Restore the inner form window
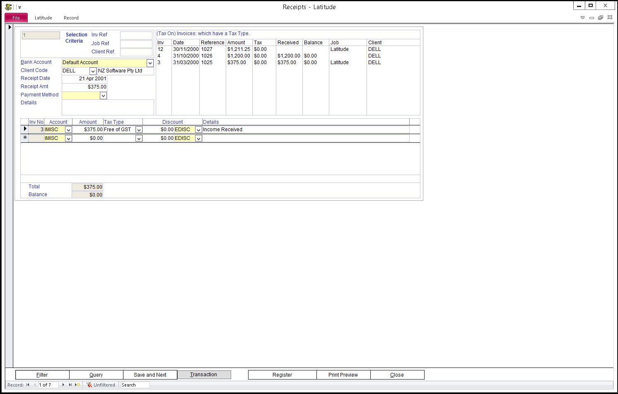The height and width of the screenshot is (394, 618). click(600, 18)
